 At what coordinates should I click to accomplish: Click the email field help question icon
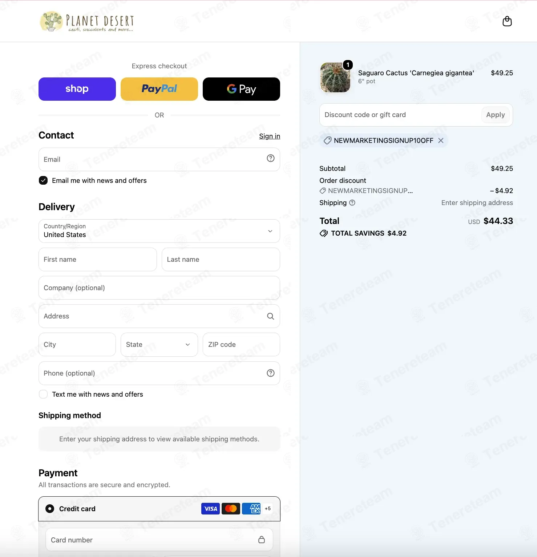(271, 158)
